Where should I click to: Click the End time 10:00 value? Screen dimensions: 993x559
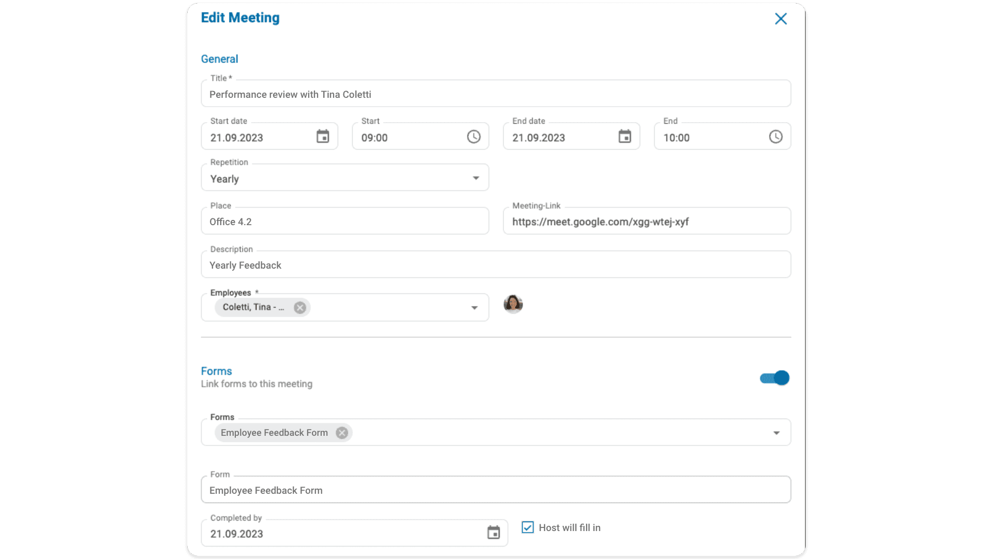click(676, 138)
